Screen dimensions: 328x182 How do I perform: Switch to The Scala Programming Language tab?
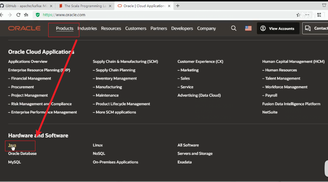pyautogui.click(x=85, y=6)
